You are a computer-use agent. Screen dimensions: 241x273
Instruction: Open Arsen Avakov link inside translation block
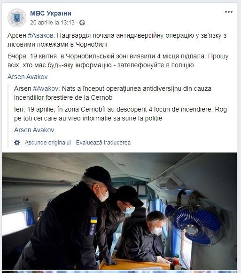(34, 130)
